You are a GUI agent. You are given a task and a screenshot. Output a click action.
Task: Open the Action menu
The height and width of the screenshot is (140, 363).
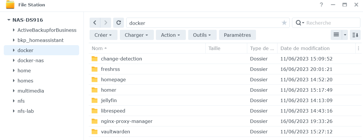(171, 35)
